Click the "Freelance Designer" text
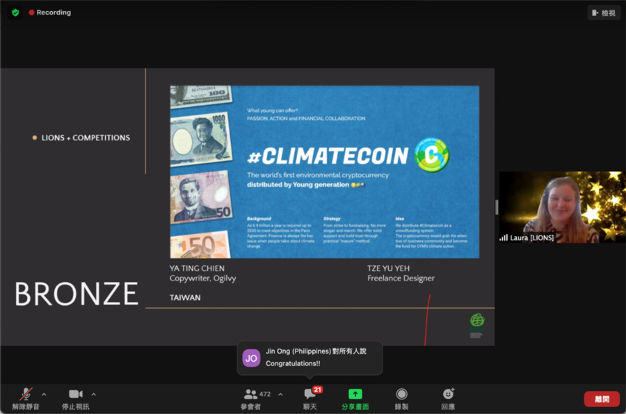 point(401,278)
